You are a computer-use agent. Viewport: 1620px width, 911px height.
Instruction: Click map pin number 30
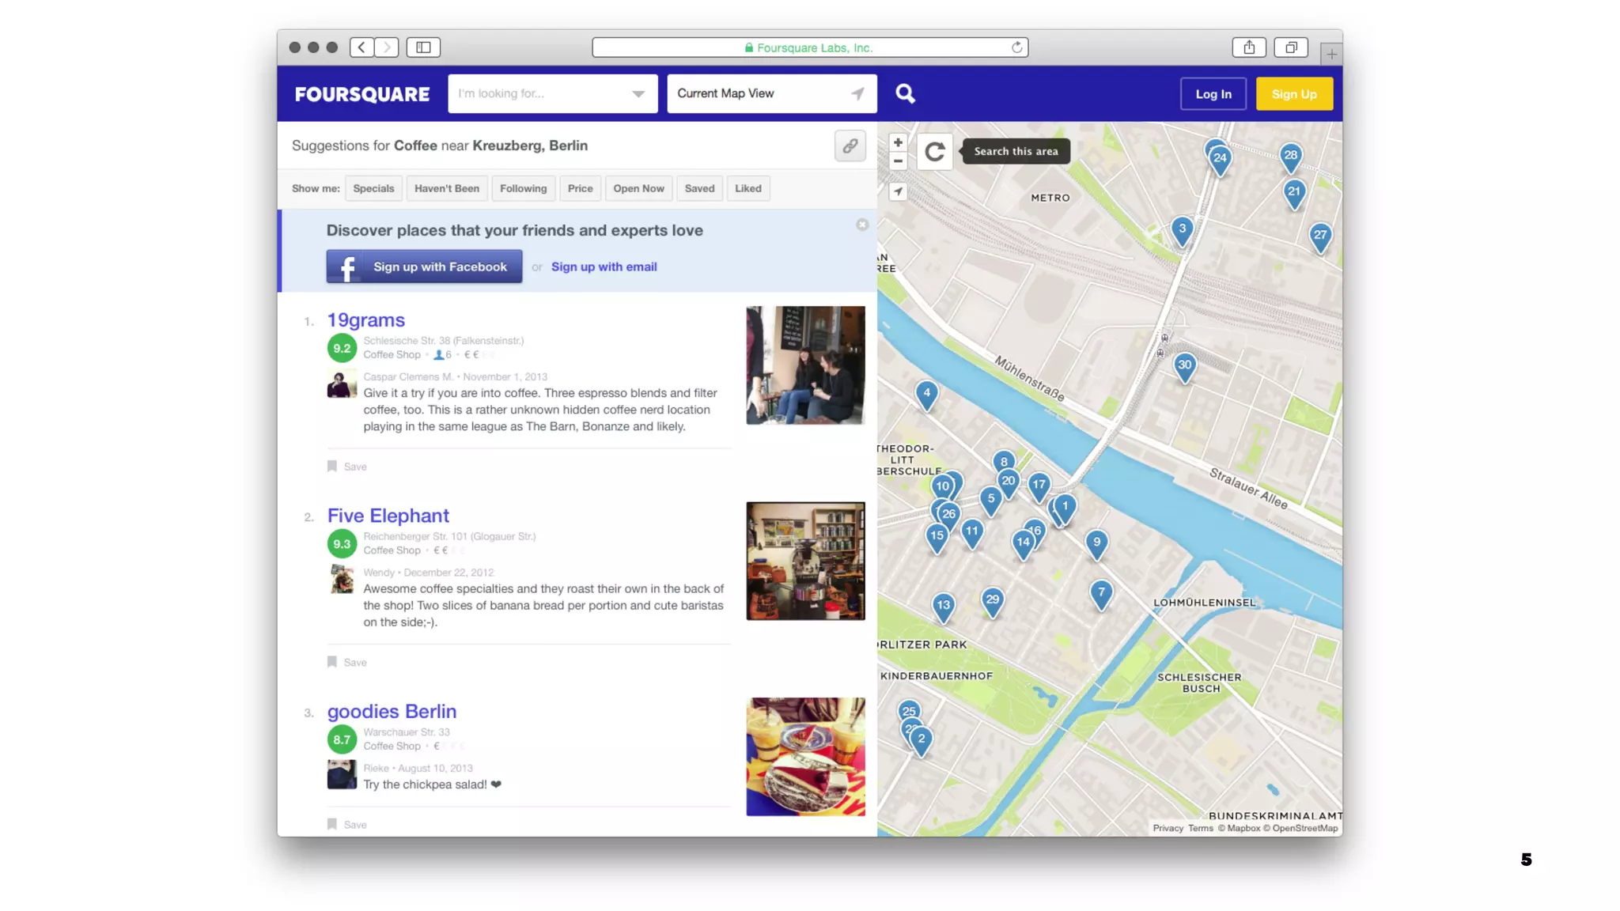click(x=1184, y=365)
